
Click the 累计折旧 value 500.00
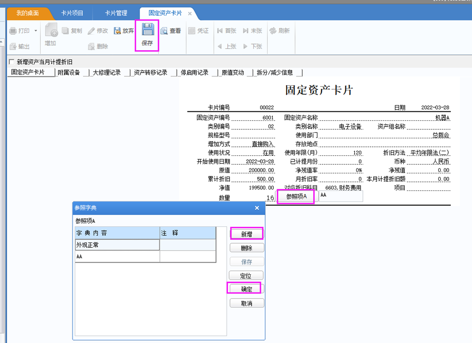[x=265, y=179]
